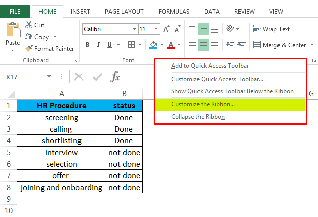
Task: Align text right
Action: pyautogui.click(x=215, y=45)
